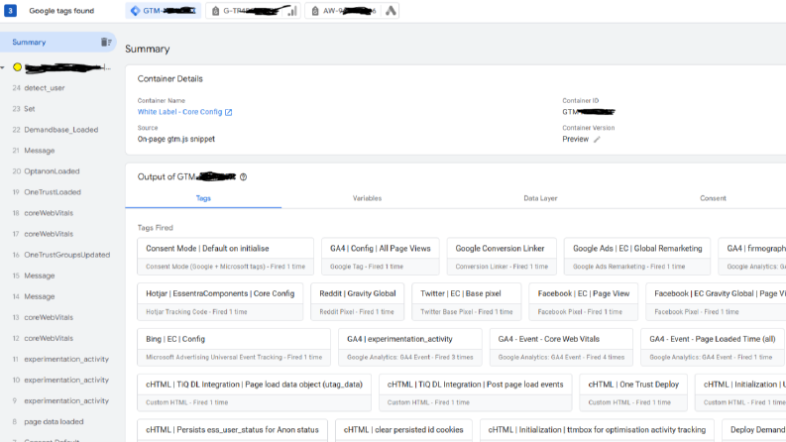Open the Google Conversion Linker tag card
786x442 pixels.
click(502, 257)
